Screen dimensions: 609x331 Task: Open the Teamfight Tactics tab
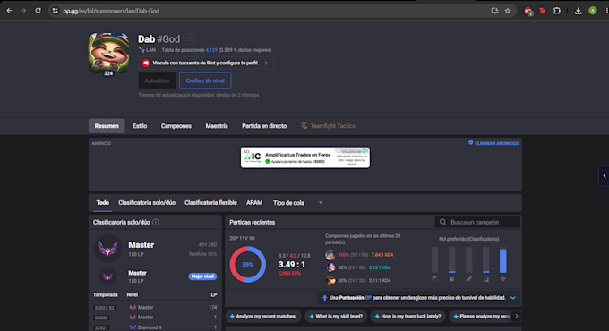[x=328, y=126]
